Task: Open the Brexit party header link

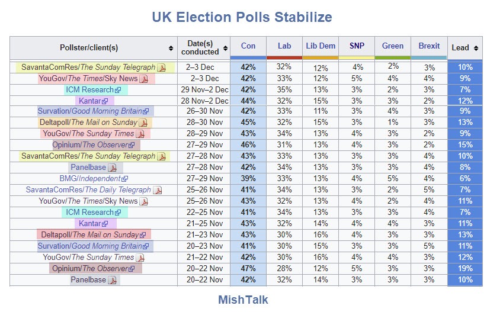Action: pos(429,46)
